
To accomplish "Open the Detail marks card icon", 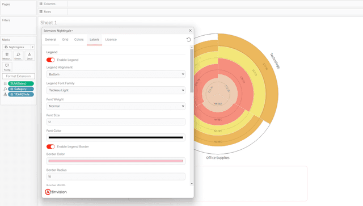I will 29,56.
